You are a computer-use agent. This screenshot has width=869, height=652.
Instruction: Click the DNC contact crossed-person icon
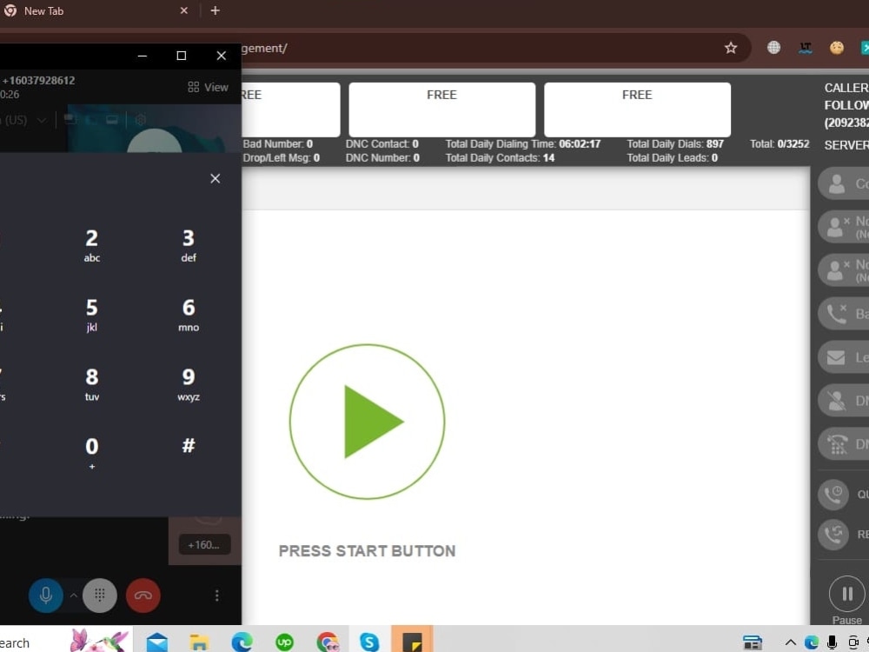pos(836,401)
